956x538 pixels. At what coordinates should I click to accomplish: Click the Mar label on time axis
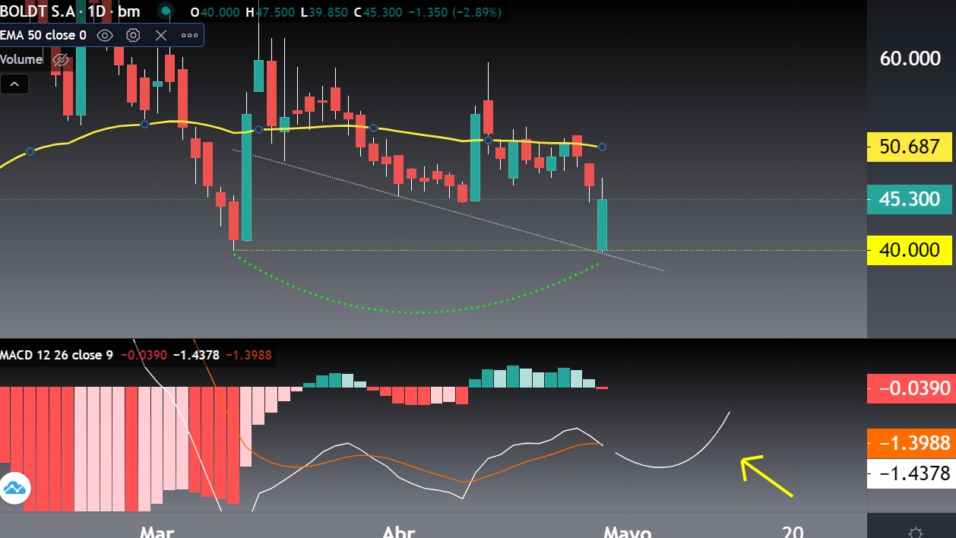[x=157, y=531]
